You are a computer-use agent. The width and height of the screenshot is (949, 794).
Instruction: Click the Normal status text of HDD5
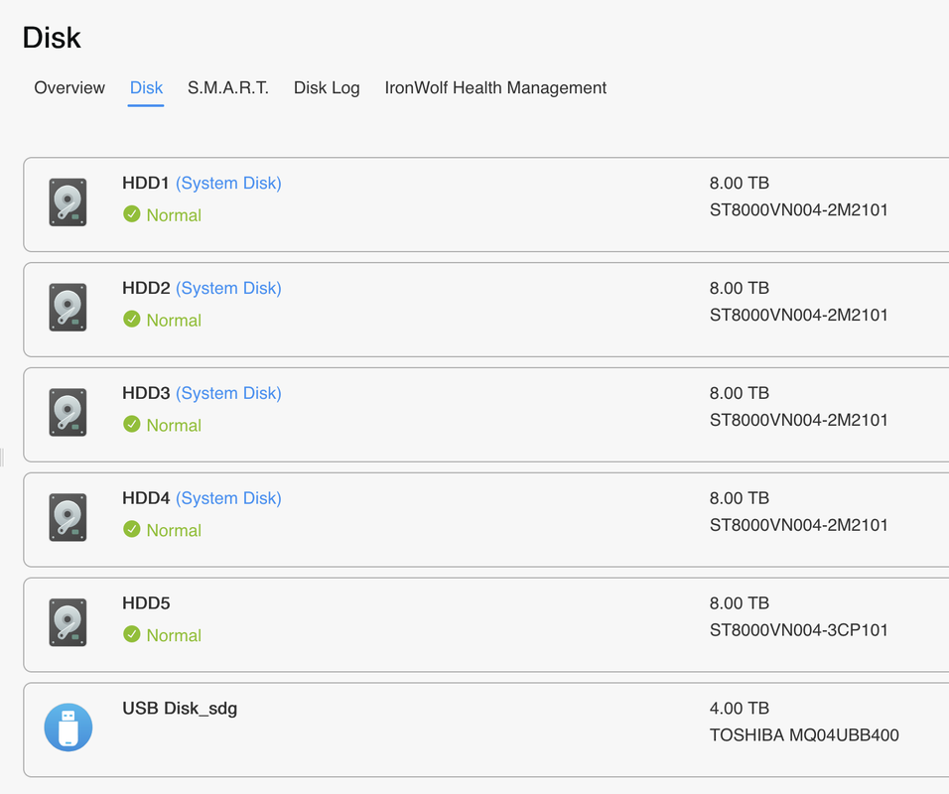[174, 635]
